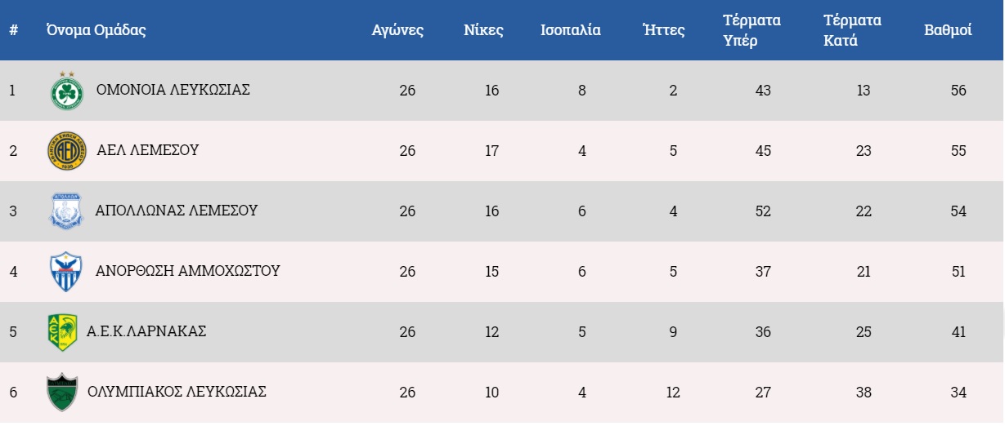Open the ΑΕΛ ΛΕΜΕΣΟΥ team name
The height and width of the screenshot is (426, 1005).
(148, 150)
